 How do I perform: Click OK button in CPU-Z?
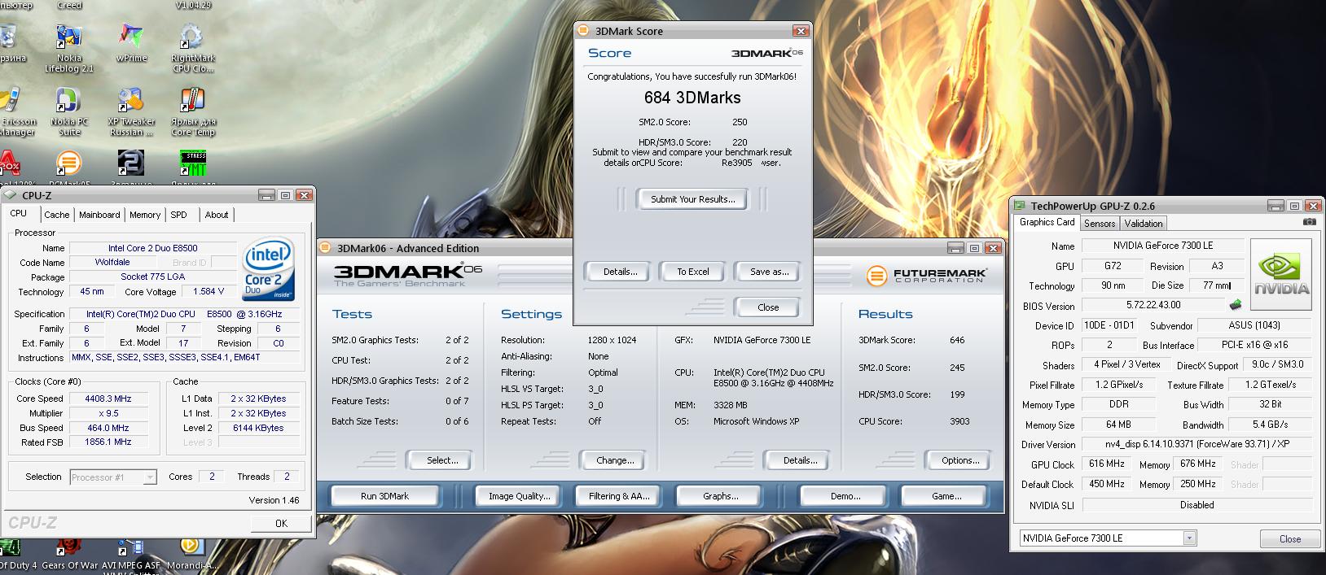pyautogui.click(x=281, y=524)
